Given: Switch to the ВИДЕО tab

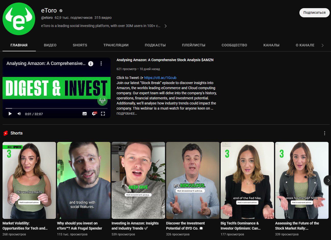Looking at the screenshot, I should [50, 45].
